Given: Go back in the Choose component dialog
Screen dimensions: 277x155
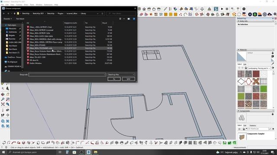Looking at the screenshot, I should click(x=4, y=13).
